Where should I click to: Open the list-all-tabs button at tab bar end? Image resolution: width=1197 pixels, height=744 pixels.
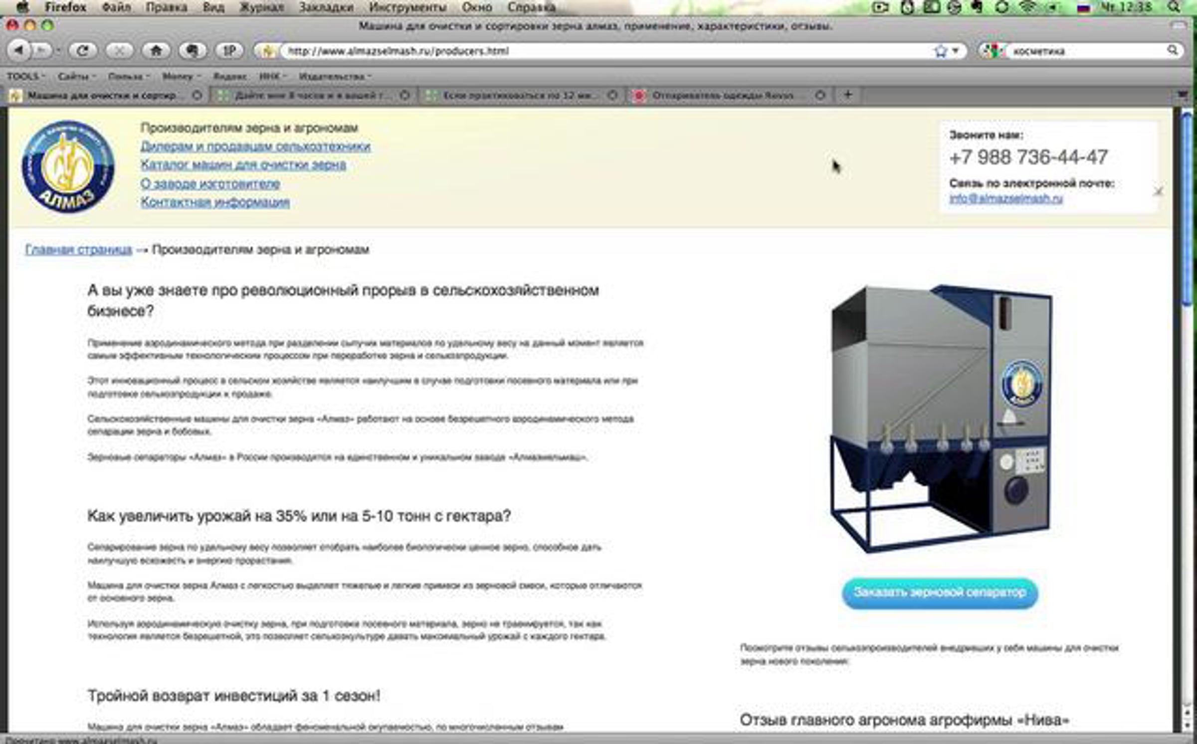pyautogui.click(x=1183, y=95)
